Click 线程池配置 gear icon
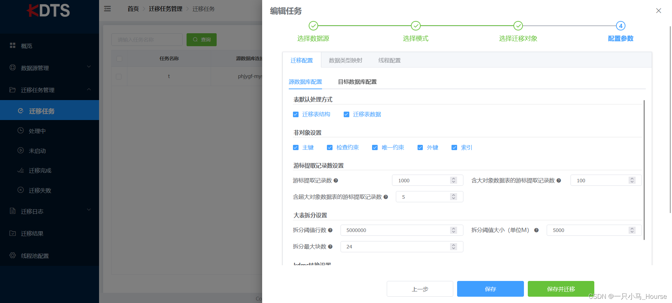The height and width of the screenshot is (303, 672). click(x=13, y=255)
